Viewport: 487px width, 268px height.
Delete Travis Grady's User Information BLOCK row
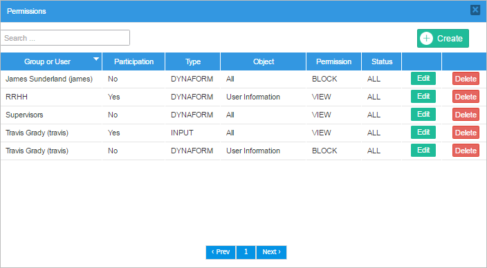(466, 151)
